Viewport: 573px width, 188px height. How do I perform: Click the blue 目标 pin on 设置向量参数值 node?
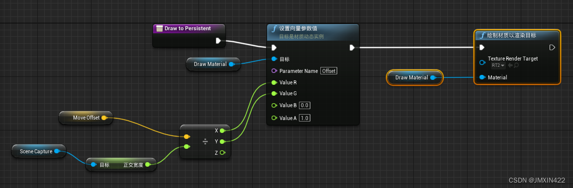pos(274,59)
